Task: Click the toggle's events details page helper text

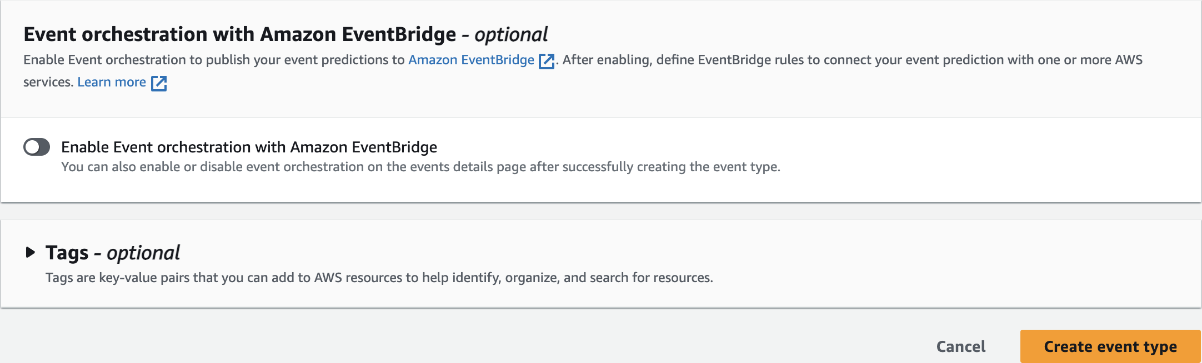Action: (x=420, y=167)
